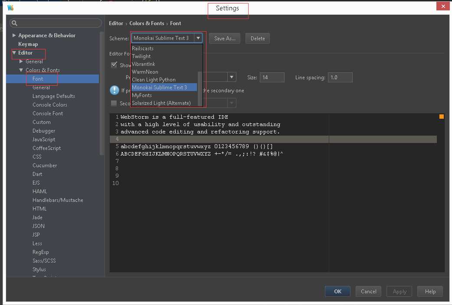Click the Apply button

[399, 291]
